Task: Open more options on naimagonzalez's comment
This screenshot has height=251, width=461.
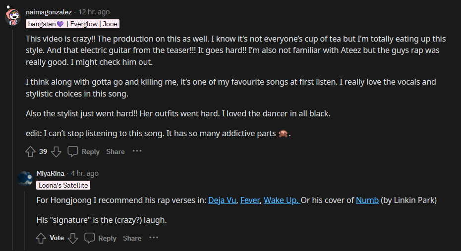Action: (137, 151)
